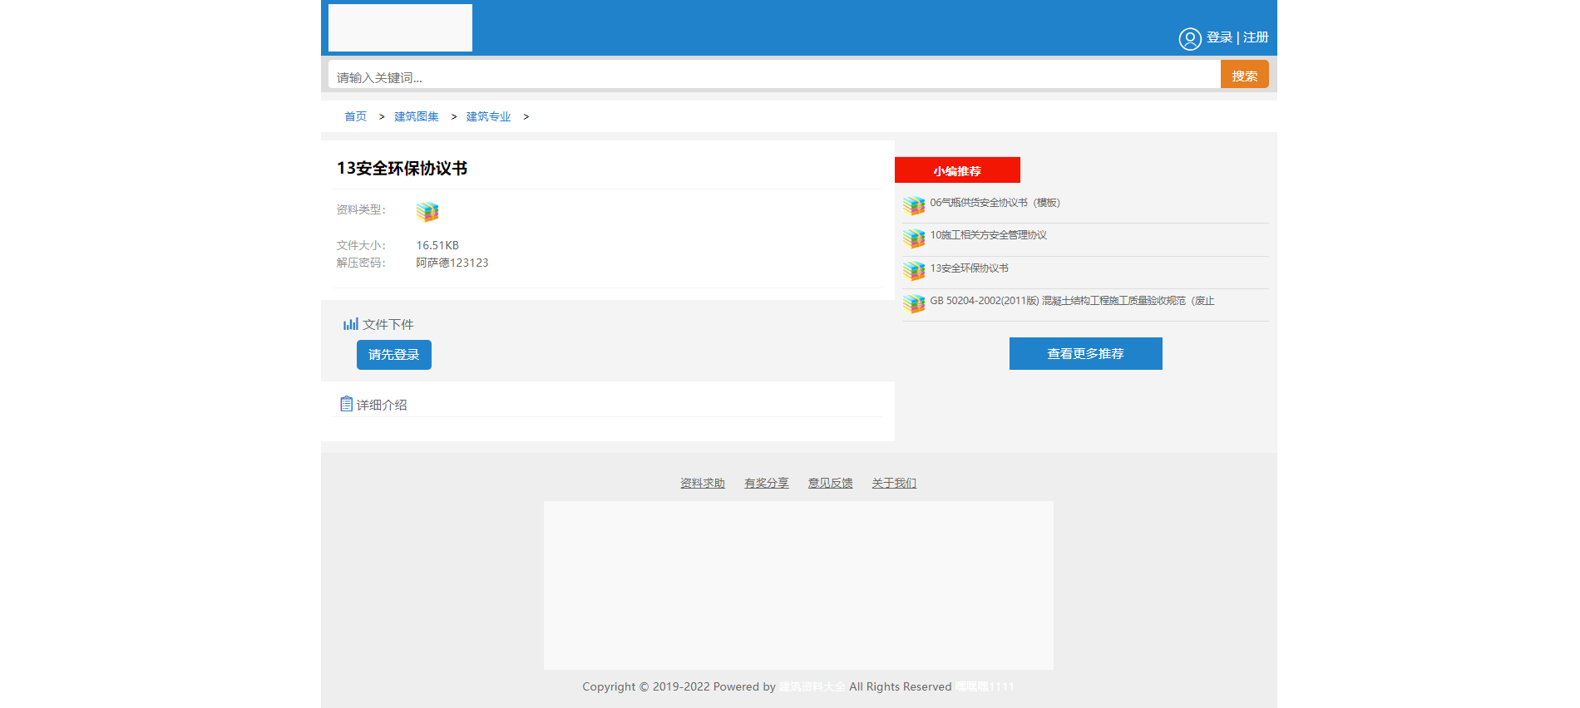The image size is (1580, 708).
Task: Click archive icon beside GB 50204-2002 item
Action: tap(914, 304)
